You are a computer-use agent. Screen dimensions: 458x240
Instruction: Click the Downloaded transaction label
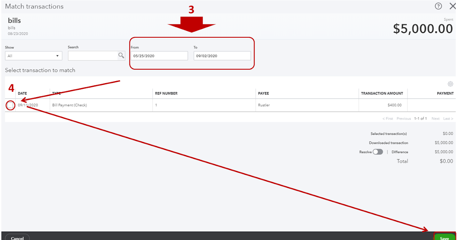[389, 143]
